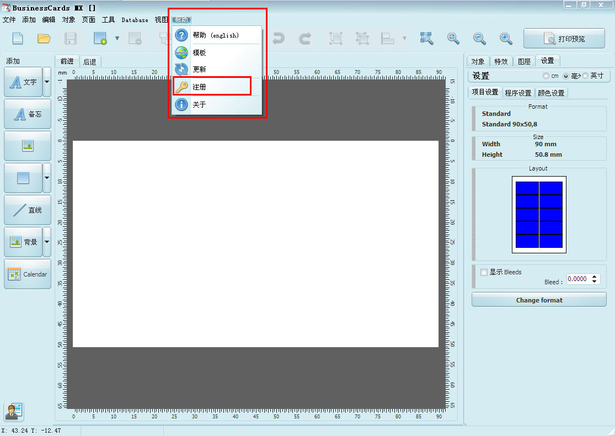The width and height of the screenshot is (615, 436).
Task: Choose 帮助 (english) from the help menu
Action: tap(217, 35)
